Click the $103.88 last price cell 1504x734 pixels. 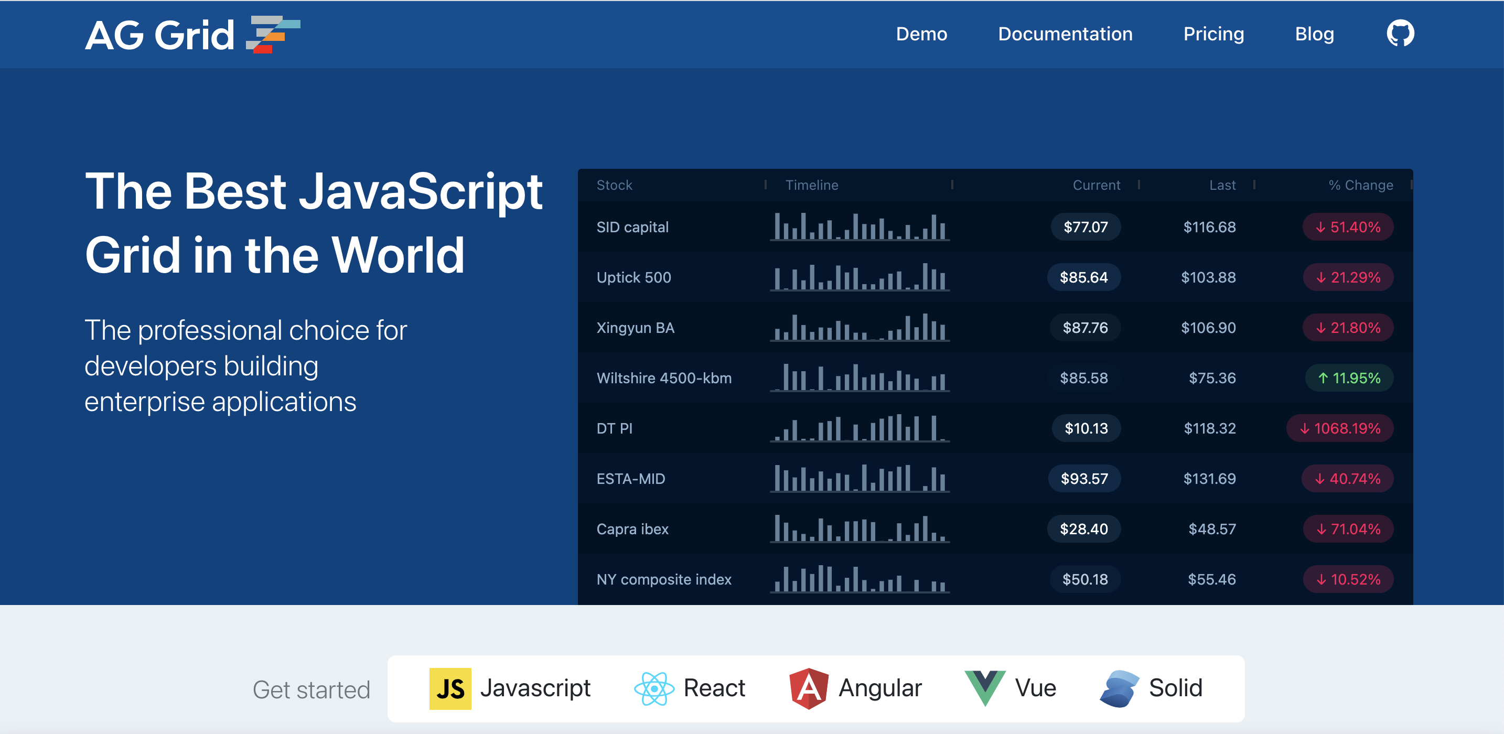(x=1208, y=277)
